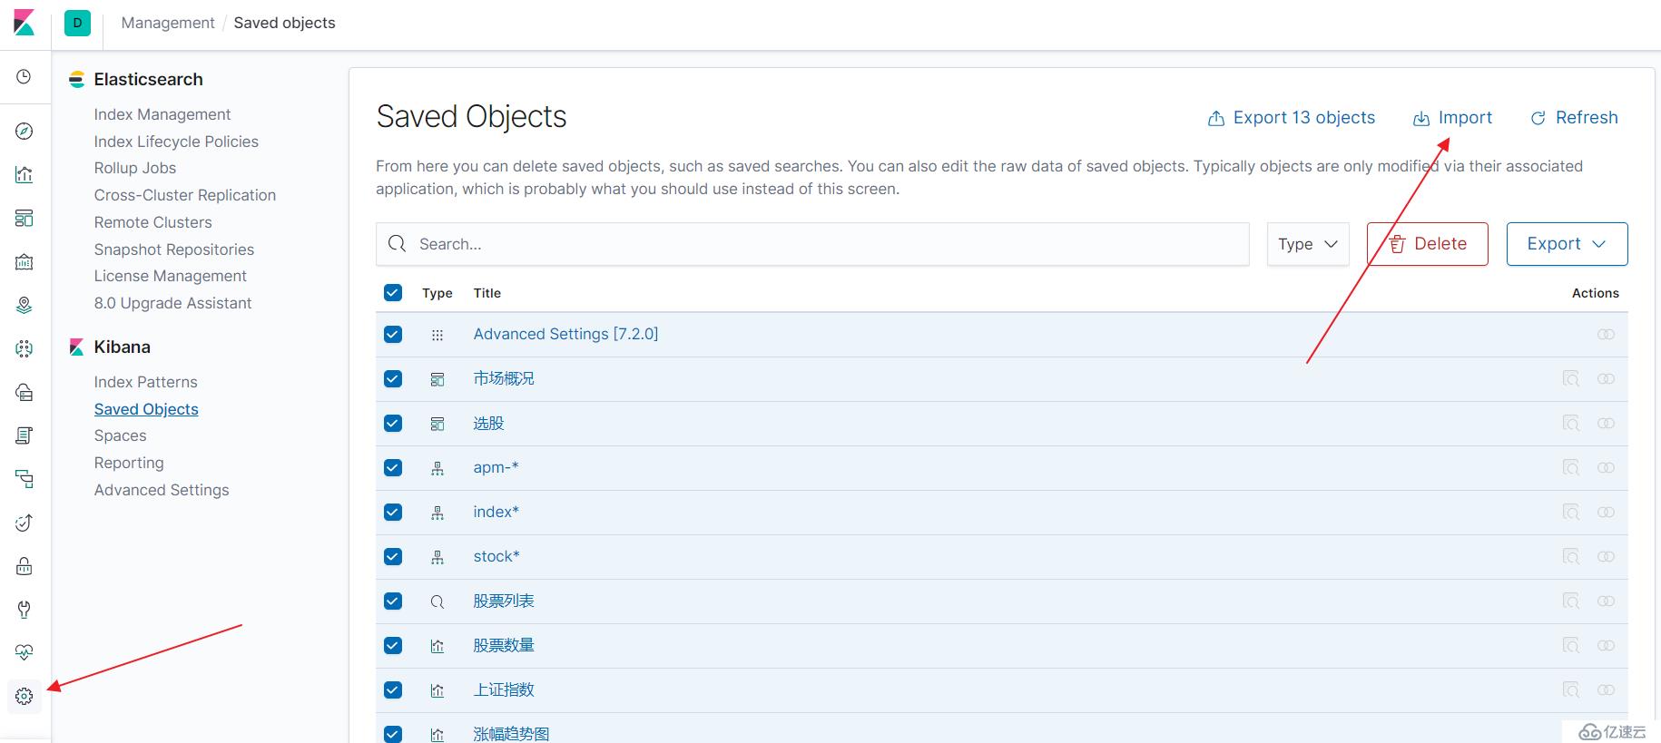Open Uptime icon in sidebar
This screenshot has height=743, width=1661.
pyautogui.click(x=25, y=523)
